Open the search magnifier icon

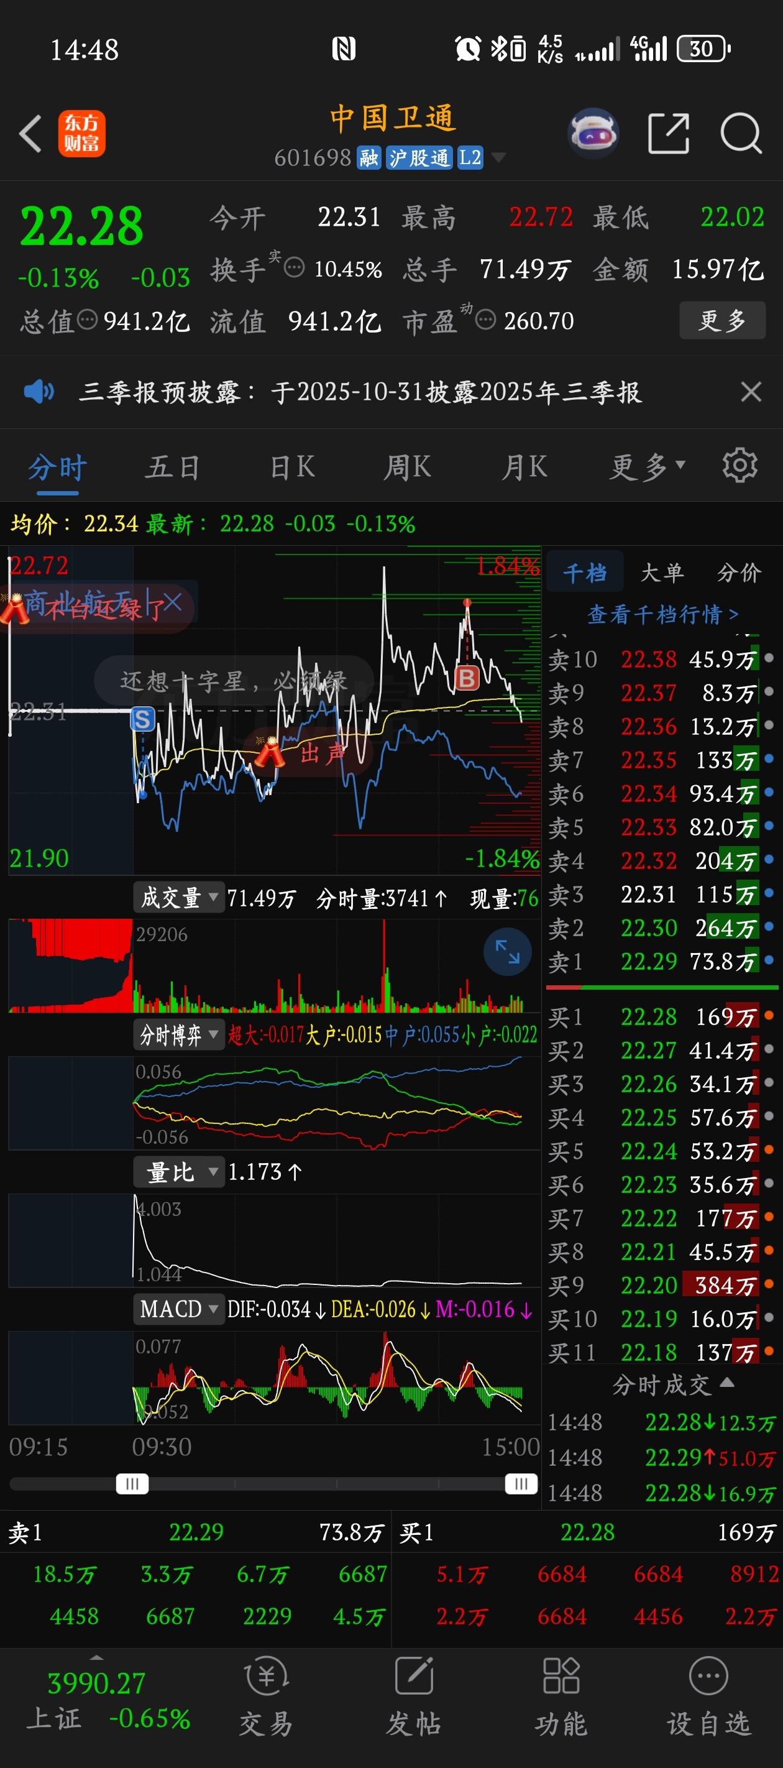[741, 133]
